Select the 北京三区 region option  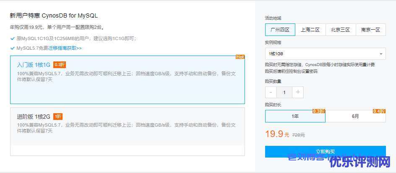341,30
